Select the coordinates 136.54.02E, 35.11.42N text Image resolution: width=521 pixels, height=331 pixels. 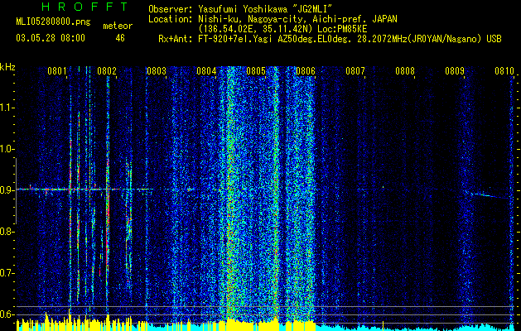(x=282, y=29)
